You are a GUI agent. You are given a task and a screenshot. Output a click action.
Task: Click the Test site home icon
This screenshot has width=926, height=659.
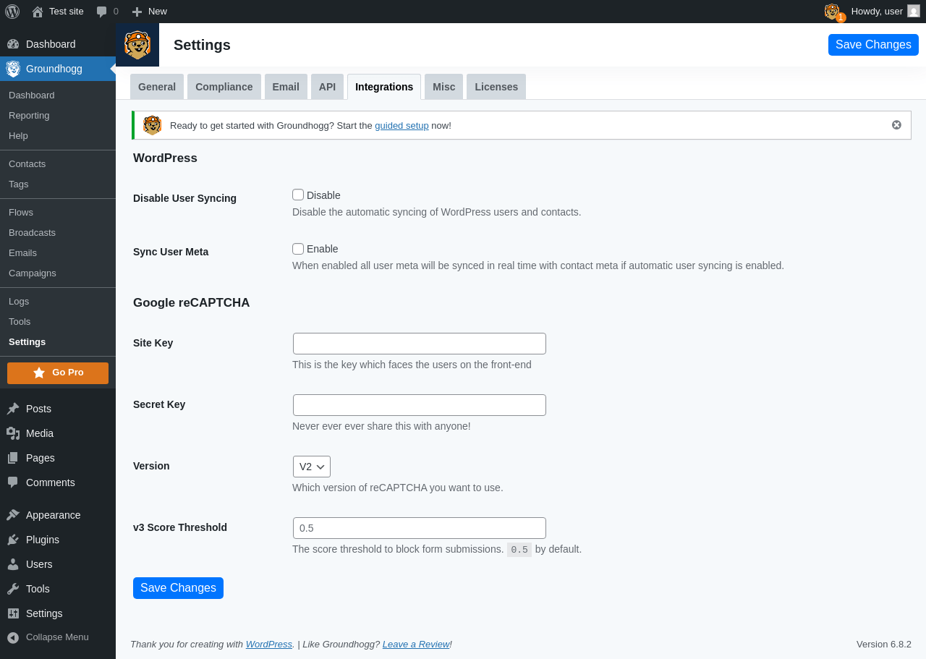38,12
